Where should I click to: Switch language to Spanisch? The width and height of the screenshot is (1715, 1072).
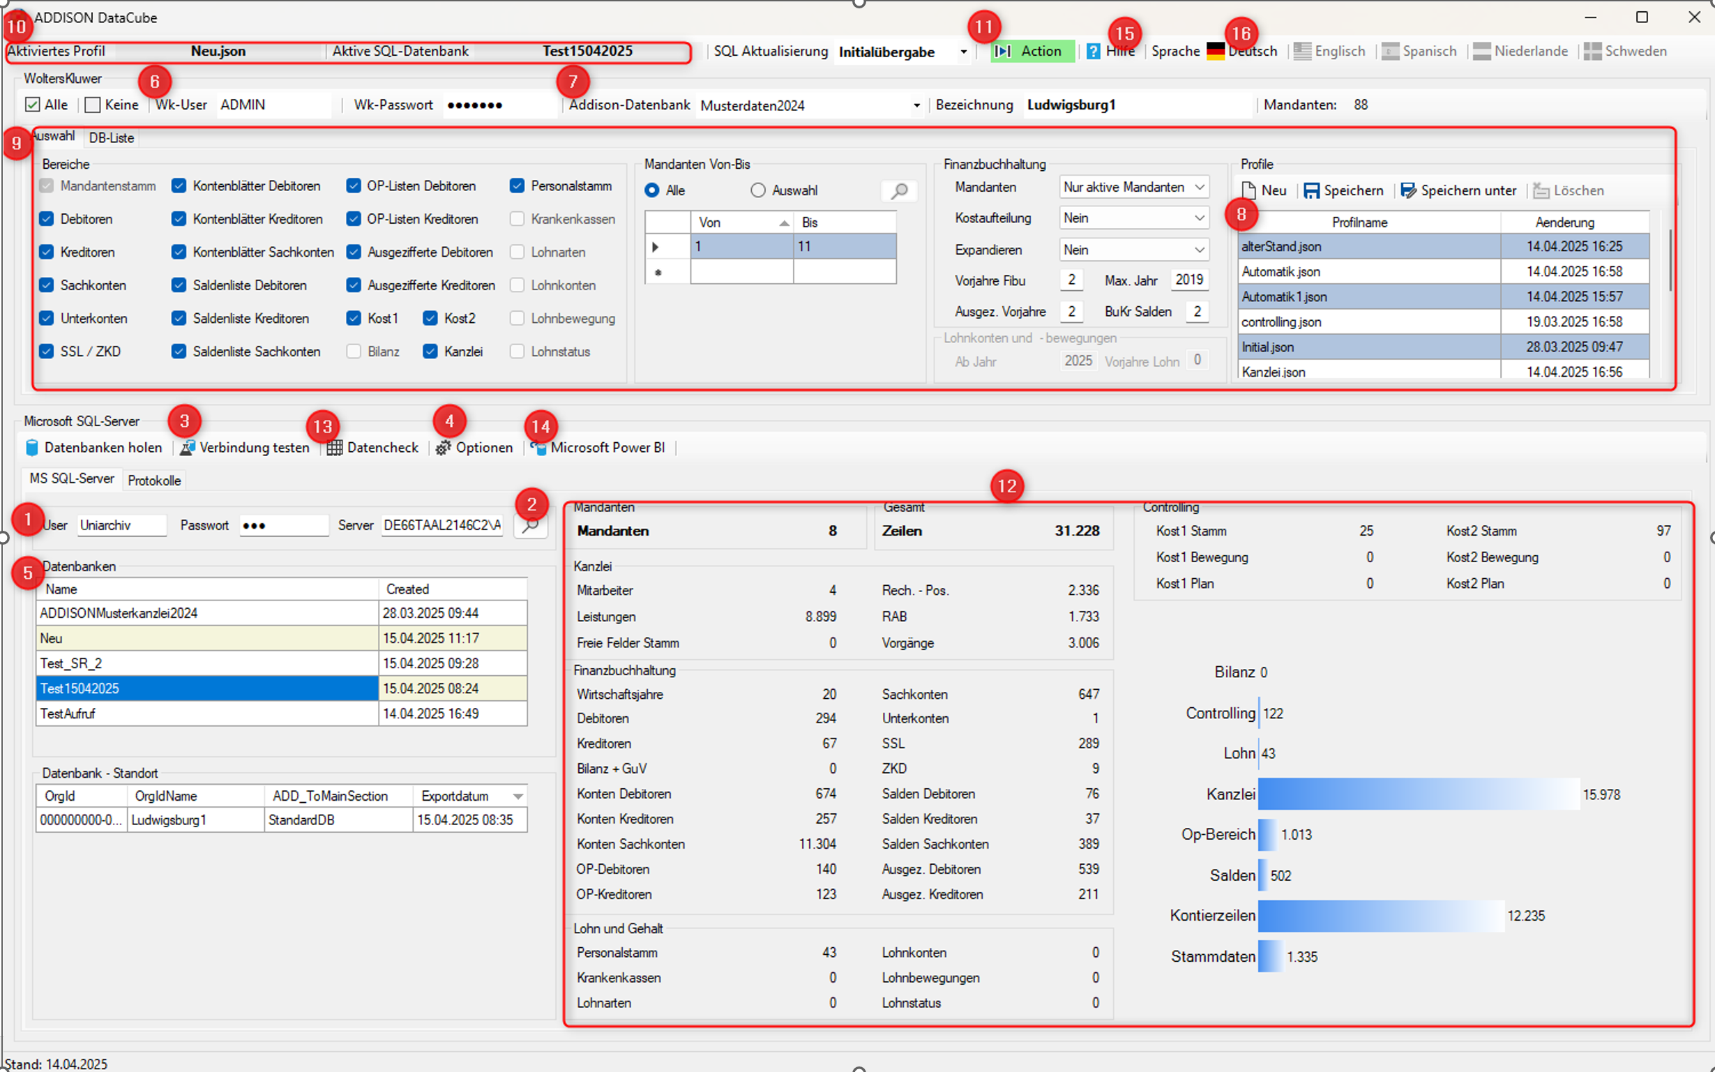coord(1419,51)
